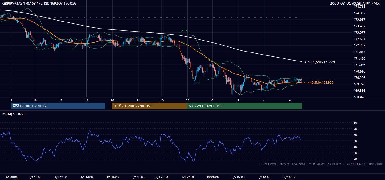Click the hour 10 tick on price chart
Viewport: 385px width, 180px height.
(35, 100)
